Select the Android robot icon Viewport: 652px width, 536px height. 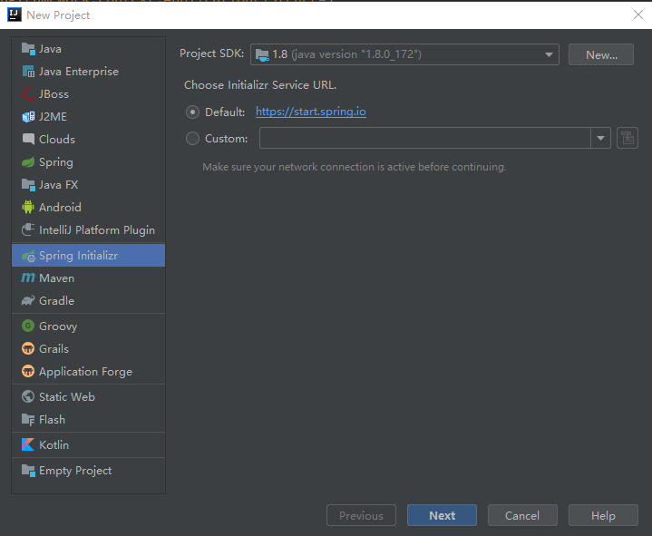tap(28, 208)
